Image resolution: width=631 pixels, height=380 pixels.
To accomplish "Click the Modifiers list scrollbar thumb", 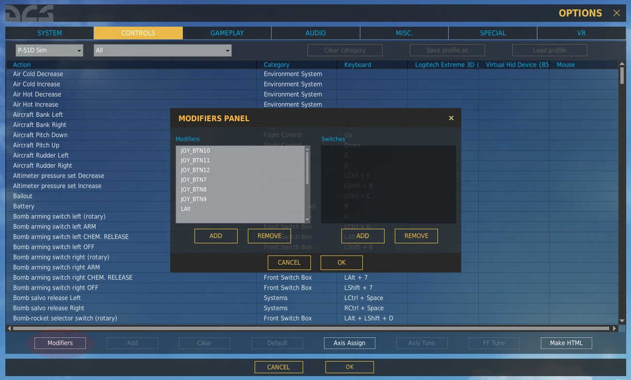I will (307, 169).
